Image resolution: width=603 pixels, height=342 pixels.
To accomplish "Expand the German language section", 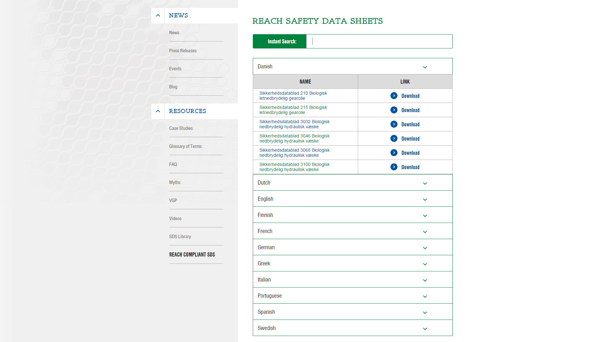I will [x=352, y=247].
